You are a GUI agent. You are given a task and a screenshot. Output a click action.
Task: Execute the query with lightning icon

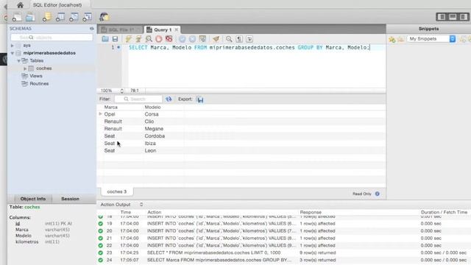[129, 39]
